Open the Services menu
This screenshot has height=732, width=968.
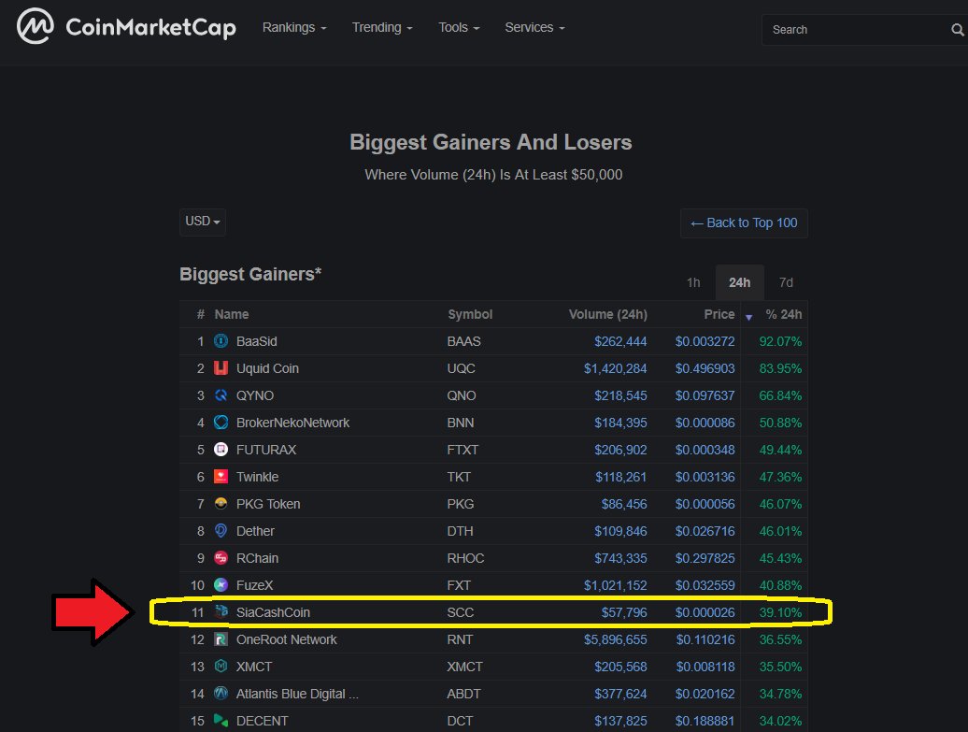click(534, 27)
